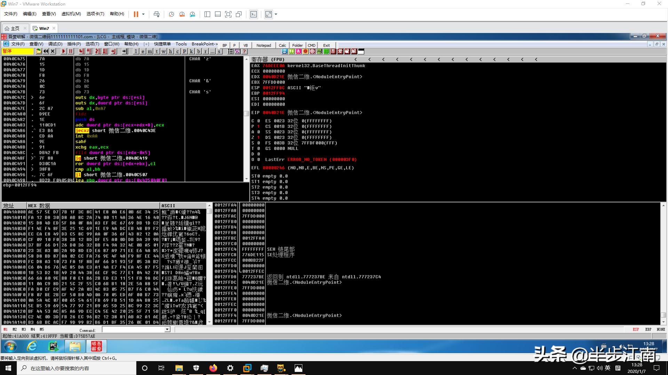This screenshot has width=668, height=375.
Task: Expand the Command combo box dropdown
Action: point(167,330)
